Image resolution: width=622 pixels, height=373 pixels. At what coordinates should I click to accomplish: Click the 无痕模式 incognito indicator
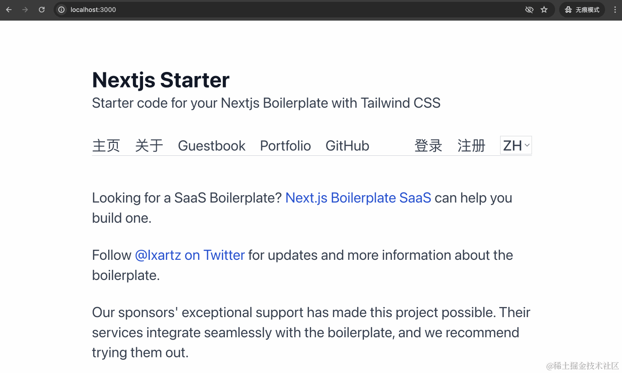(582, 10)
